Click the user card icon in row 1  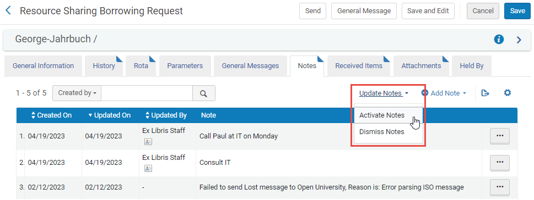pyautogui.click(x=148, y=142)
